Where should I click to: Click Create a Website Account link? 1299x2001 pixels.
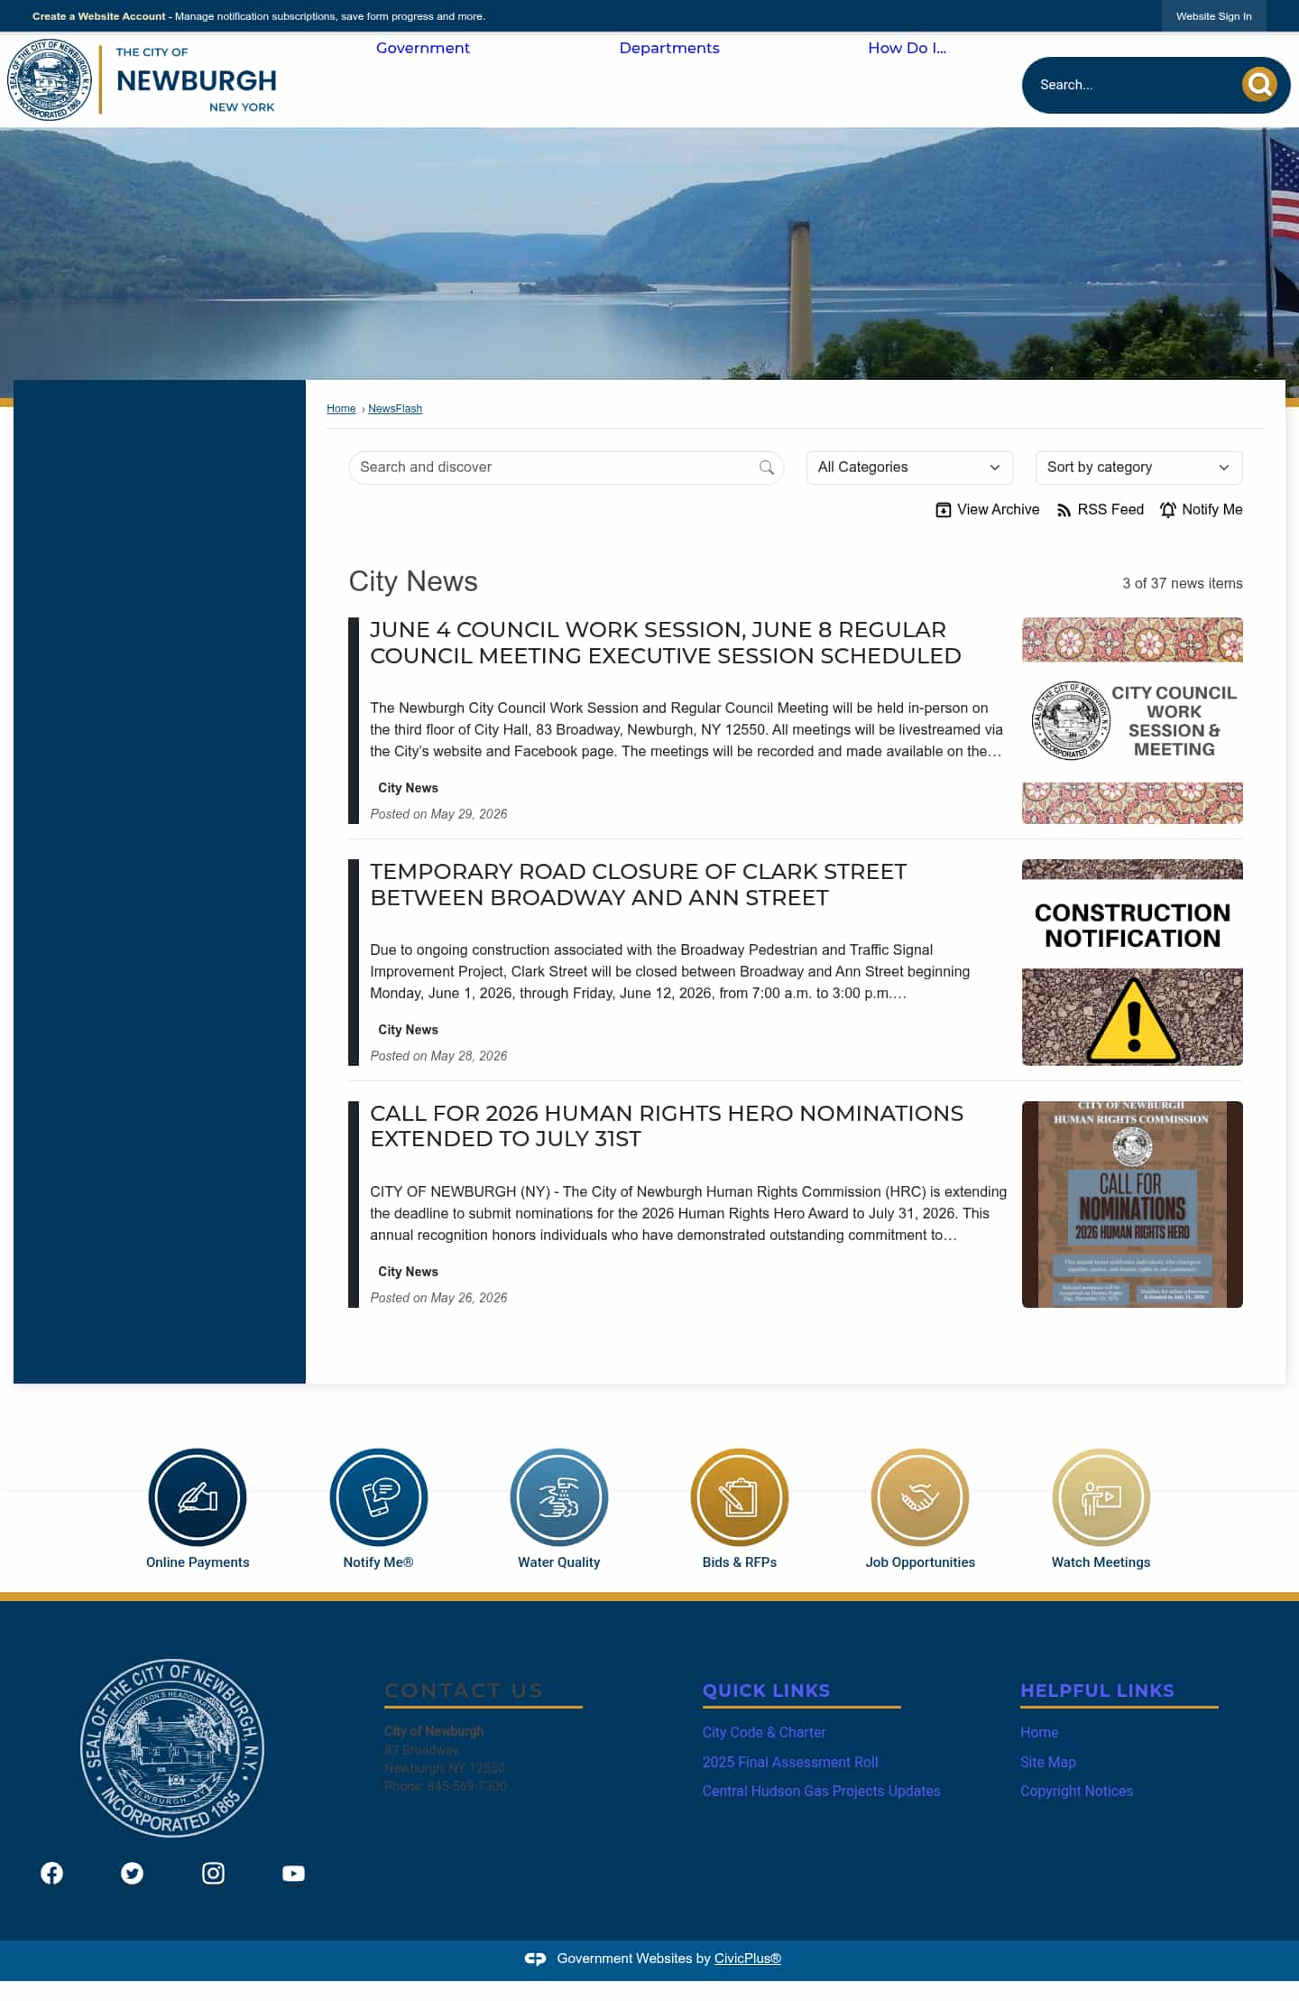[99, 16]
